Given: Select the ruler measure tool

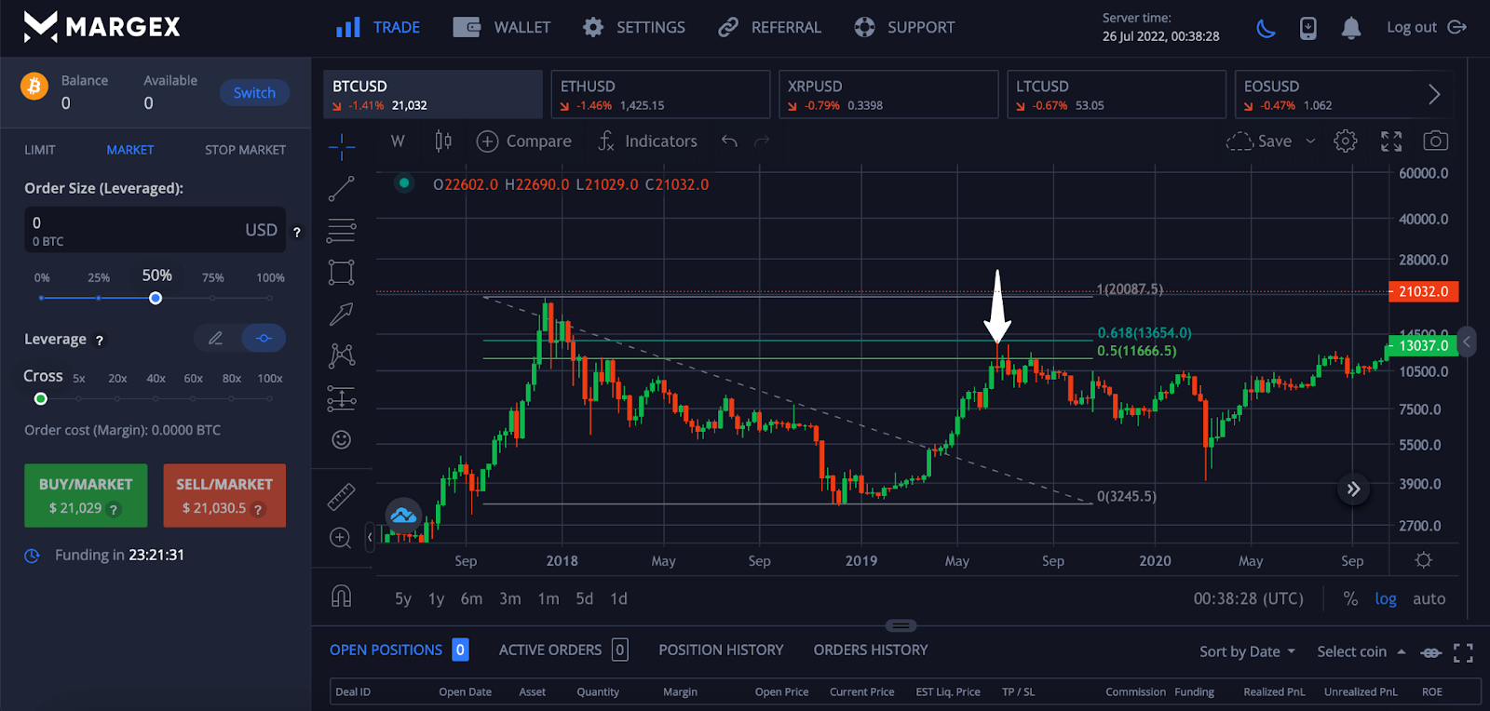Looking at the screenshot, I should tap(342, 497).
